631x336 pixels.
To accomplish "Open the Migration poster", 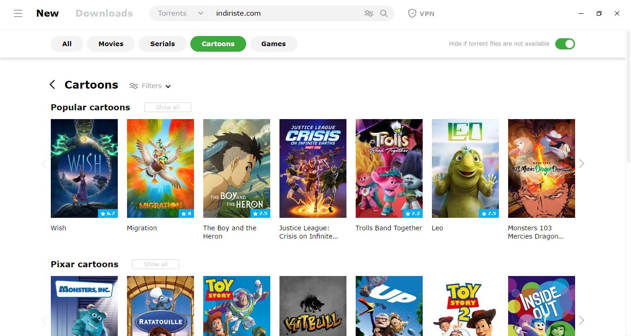I will tap(160, 168).
